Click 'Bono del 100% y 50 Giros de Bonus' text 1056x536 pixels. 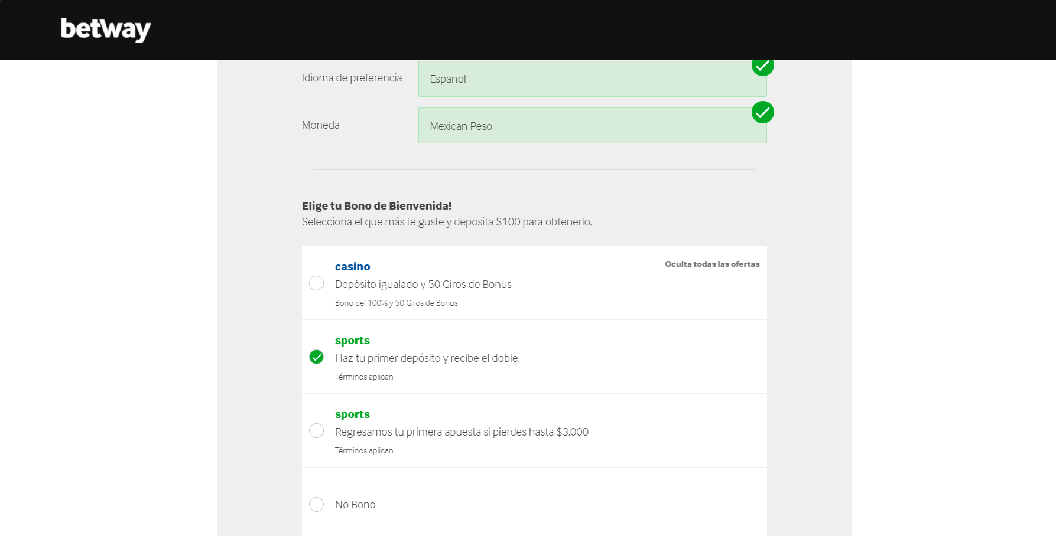(397, 303)
